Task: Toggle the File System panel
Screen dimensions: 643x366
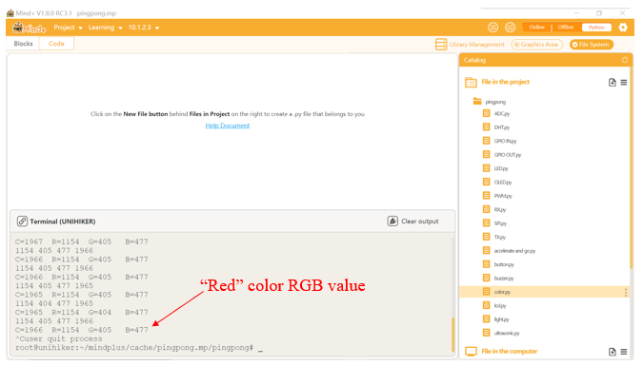Action: pyautogui.click(x=591, y=45)
